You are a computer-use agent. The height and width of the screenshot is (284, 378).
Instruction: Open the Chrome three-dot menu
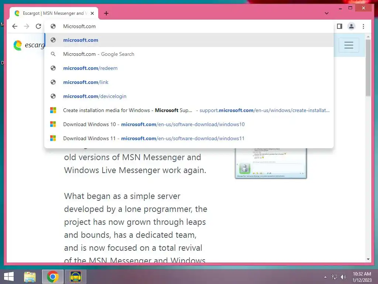363,26
